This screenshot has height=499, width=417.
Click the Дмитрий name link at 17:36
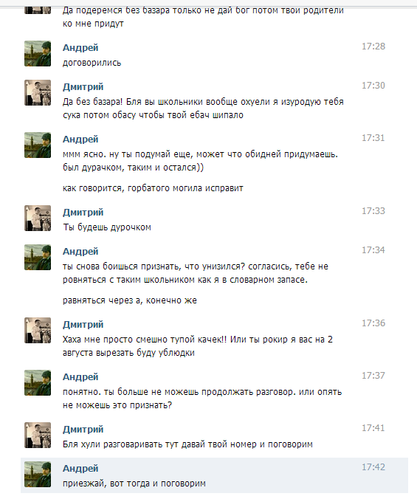[x=83, y=325]
